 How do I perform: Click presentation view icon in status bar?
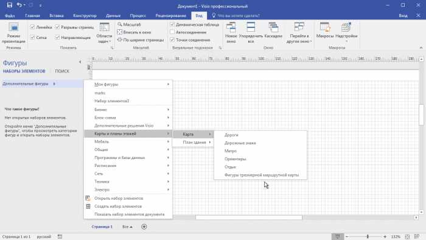pyautogui.click(x=338, y=237)
